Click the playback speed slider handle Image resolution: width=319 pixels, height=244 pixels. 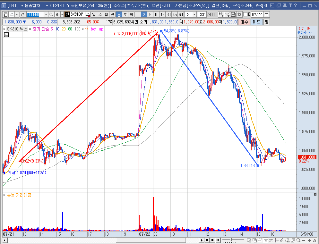[x=231, y=240]
